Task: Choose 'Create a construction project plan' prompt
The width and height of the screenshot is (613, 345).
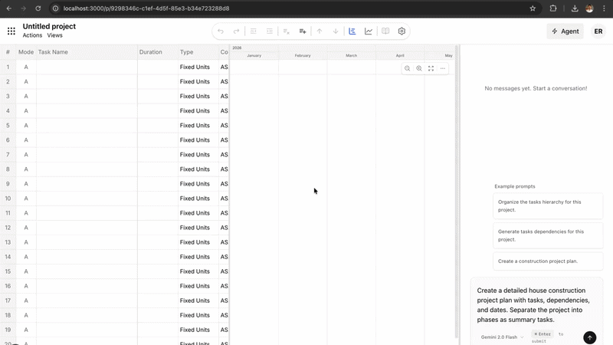Action: pos(548,261)
